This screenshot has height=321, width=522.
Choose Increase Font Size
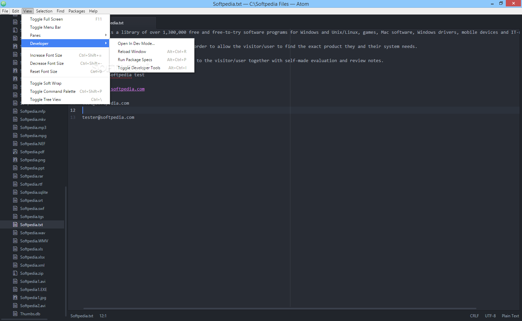click(66, 55)
